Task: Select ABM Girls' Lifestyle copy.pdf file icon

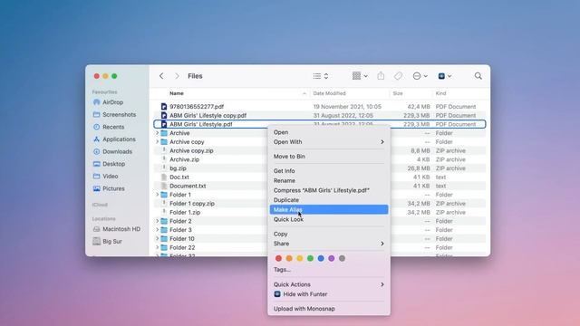Action: pyautogui.click(x=164, y=115)
